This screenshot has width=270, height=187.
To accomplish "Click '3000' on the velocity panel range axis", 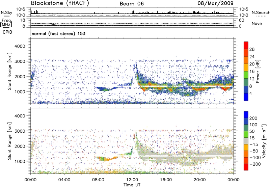I will click(x=20, y=131).
